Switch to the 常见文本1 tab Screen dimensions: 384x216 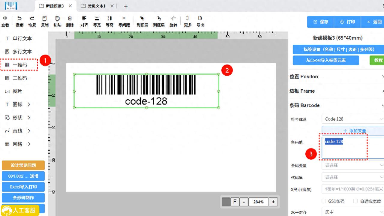click(96, 6)
